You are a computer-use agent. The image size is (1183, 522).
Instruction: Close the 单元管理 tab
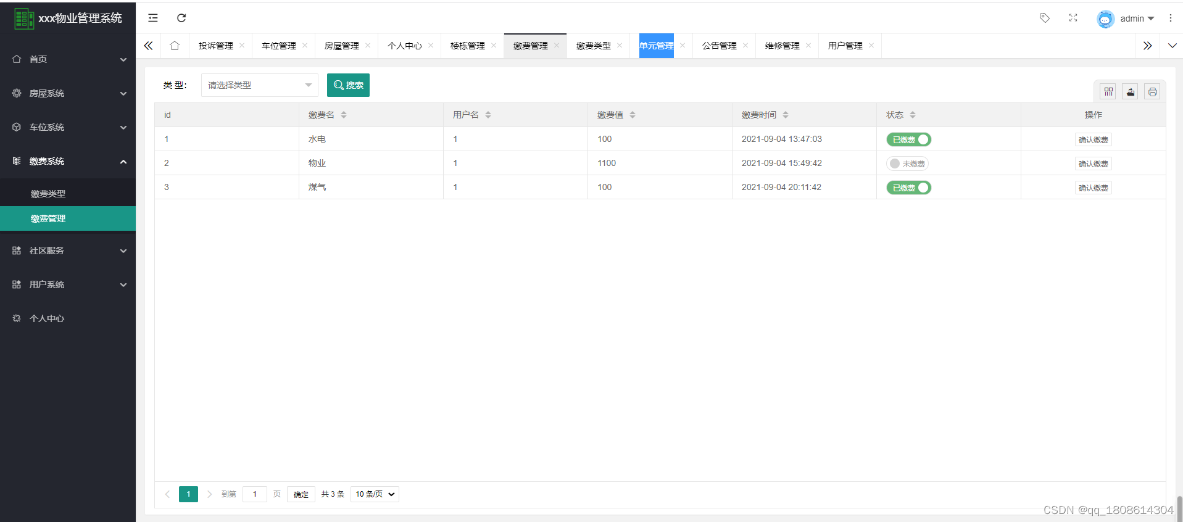click(x=683, y=45)
